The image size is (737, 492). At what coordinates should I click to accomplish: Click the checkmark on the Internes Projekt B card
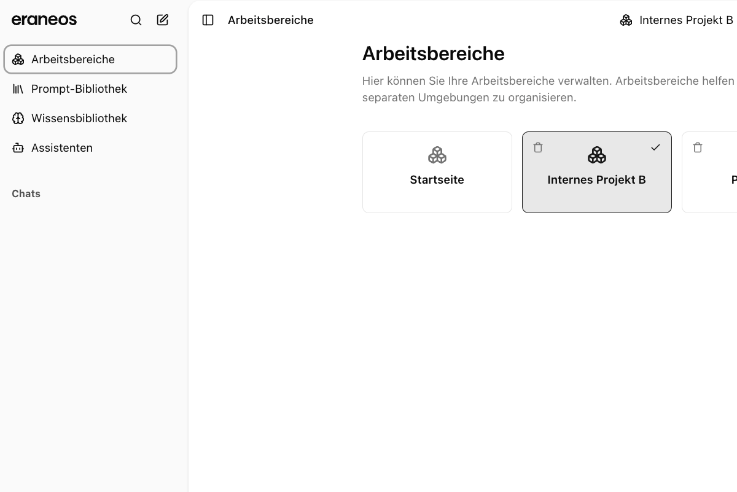(x=655, y=147)
